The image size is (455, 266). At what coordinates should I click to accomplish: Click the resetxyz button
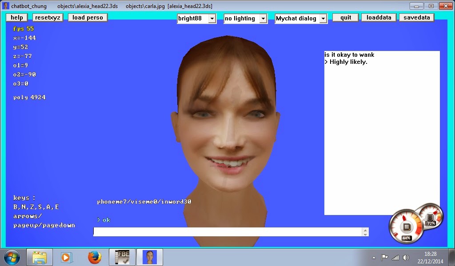tap(48, 18)
